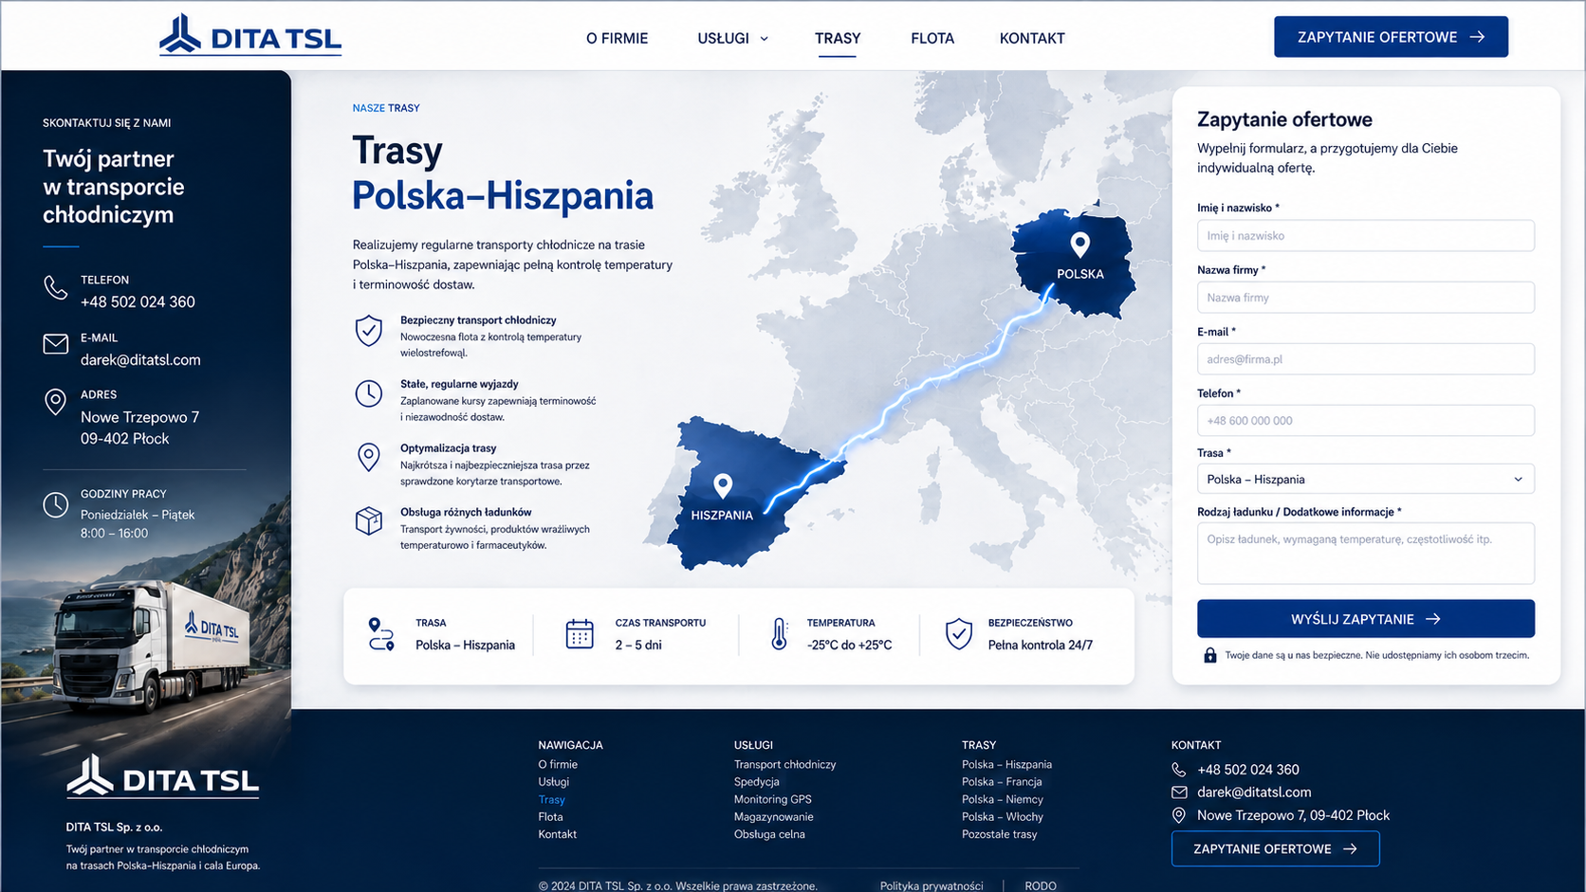This screenshot has width=1586, height=892.
Task: Click the POLSKA map pin marker
Action: (1079, 245)
